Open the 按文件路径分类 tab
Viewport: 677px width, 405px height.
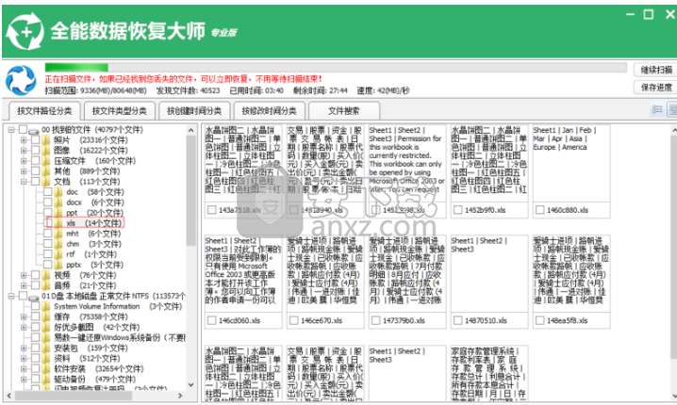pos(44,111)
